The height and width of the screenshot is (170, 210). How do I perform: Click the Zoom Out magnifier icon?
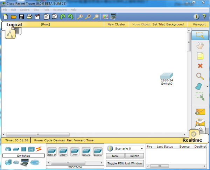[x=96, y=17]
